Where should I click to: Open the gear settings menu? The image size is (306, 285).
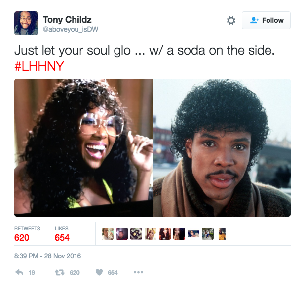[x=231, y=21]
